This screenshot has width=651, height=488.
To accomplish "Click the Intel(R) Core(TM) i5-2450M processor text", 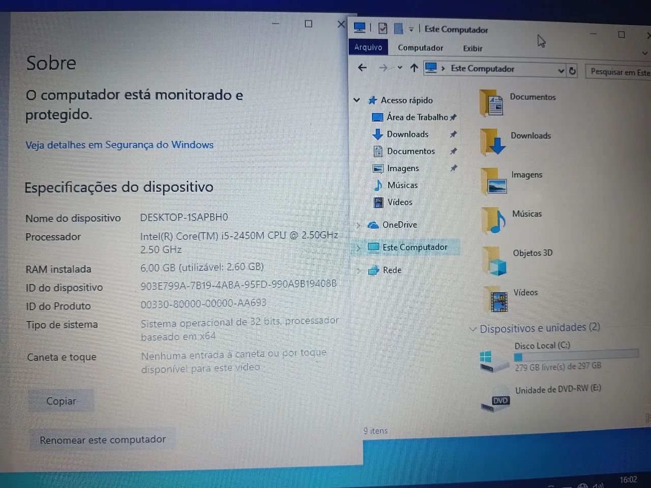I will pos(239,242).
